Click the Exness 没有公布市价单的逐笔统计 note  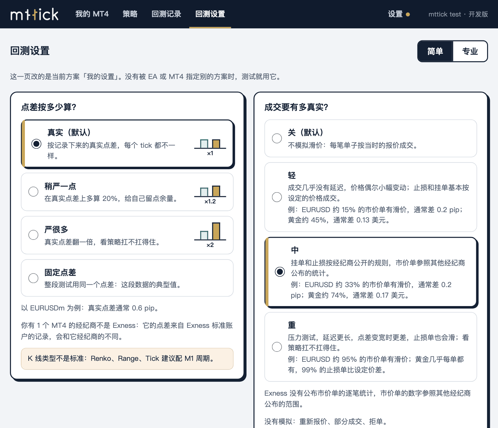pyautogui.click(x=368, y=398)
